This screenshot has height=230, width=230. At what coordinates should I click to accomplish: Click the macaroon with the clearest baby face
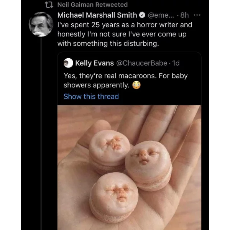pyautogui.click(x=148, y=166)
